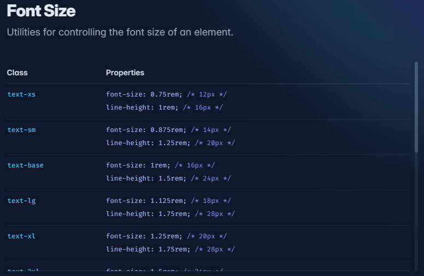Image resolution: width=424 pixels, height=276 pixels.
Task: Click the font-size 0.875rem property line
Action: 168,130
